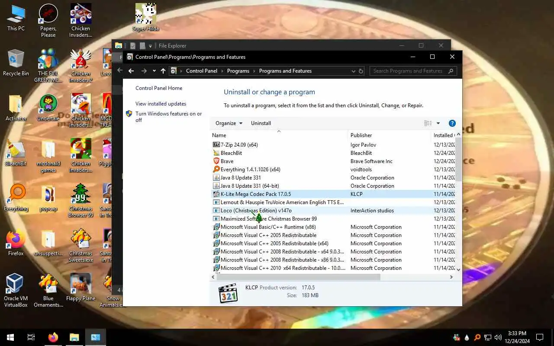
Task: Open Turn Windows features on or off
Action: [x=169, y=117]
